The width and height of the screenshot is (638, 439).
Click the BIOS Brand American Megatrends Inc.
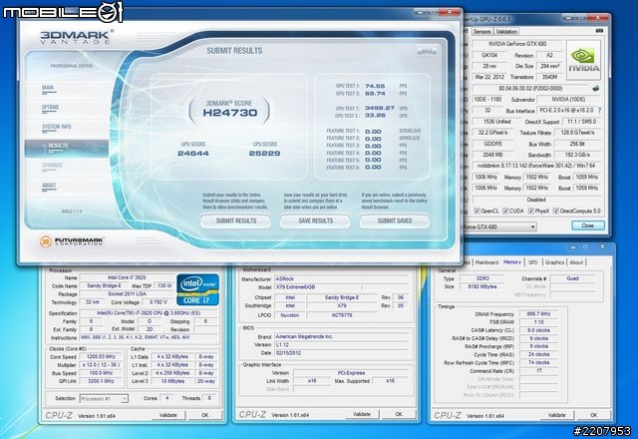pos(341,337)
